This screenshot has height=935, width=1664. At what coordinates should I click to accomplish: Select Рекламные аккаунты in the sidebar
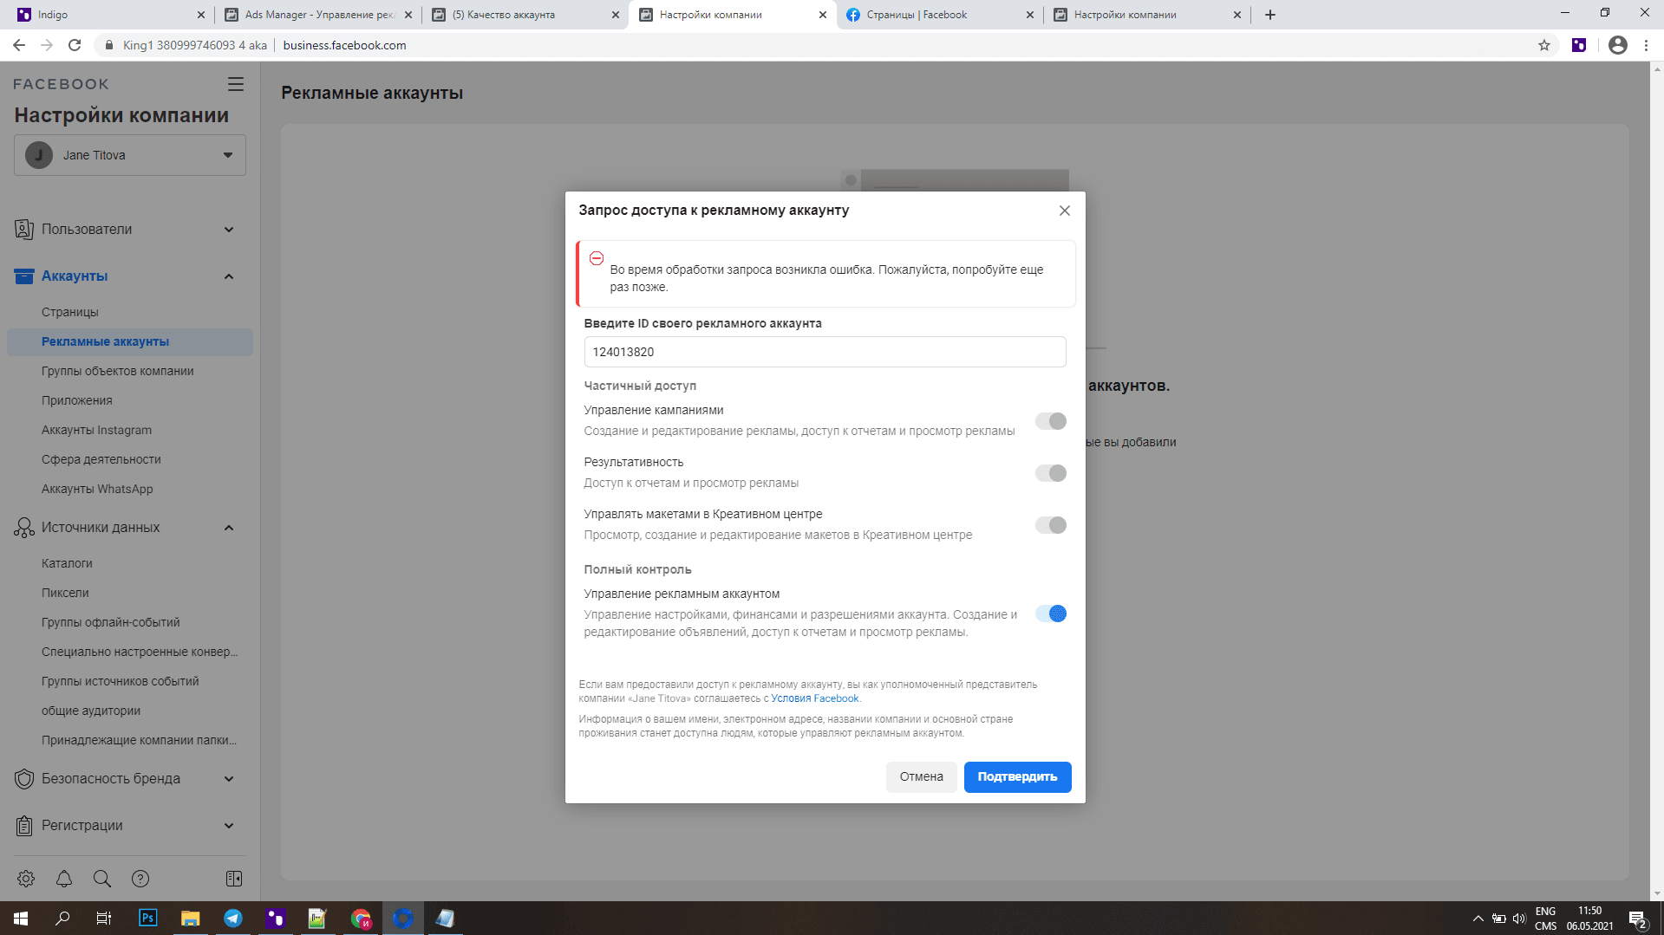point(130,341)
